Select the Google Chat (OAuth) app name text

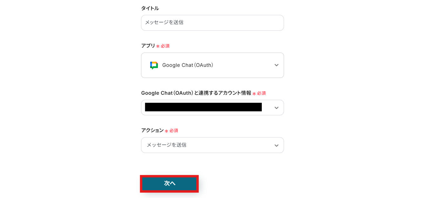pyautogui.click(x=188, y=65)
